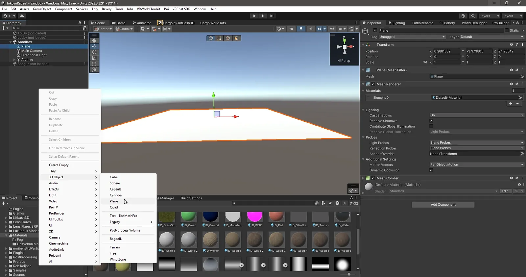526x277 pixels.
Task: Open the GameObject menu
Action: (x=42, y=9)
